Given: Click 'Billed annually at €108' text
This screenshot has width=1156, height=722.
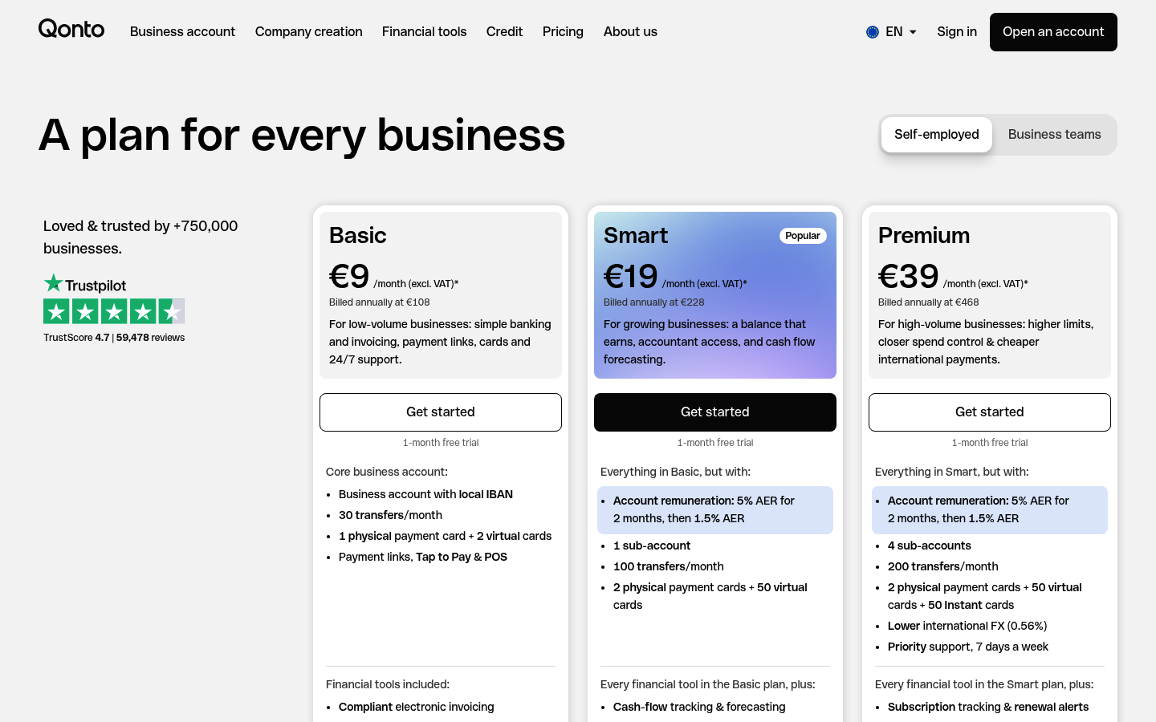Looking at the screenshot, I should click(380, 302).
